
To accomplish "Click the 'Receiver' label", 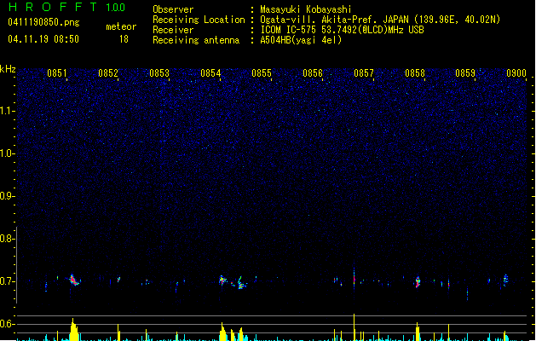I will (173, 30).
